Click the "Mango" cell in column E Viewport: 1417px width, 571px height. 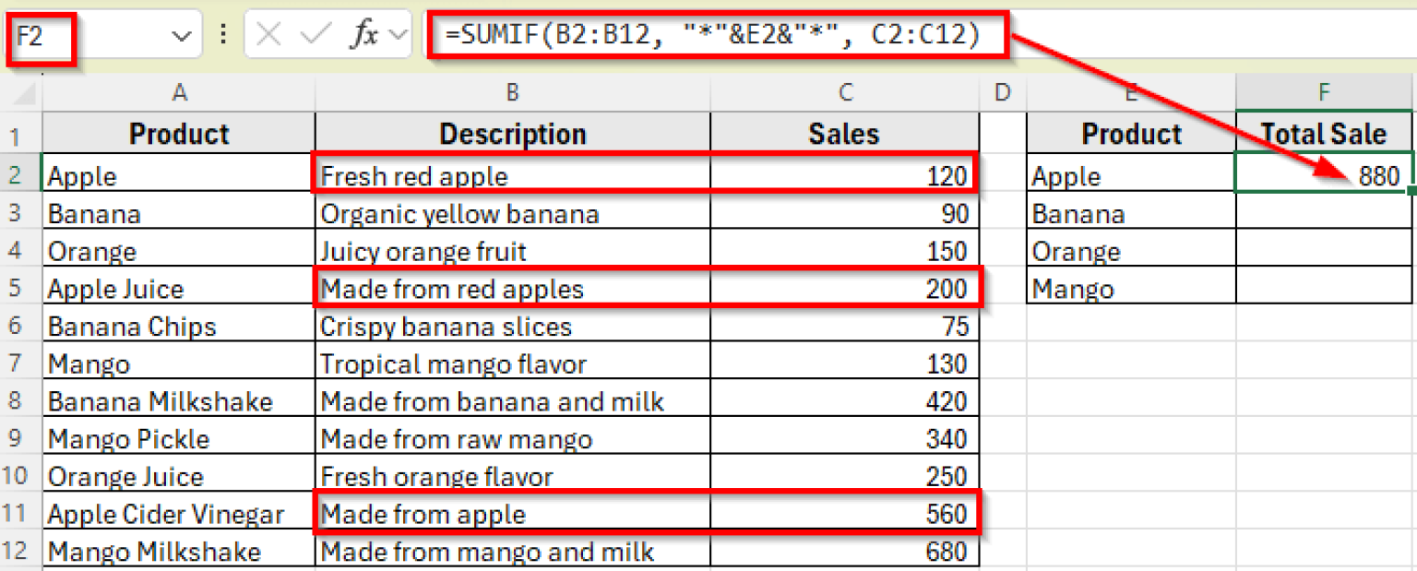pos(1131,289)
